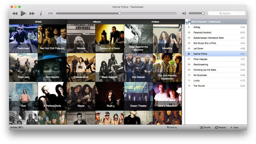Open the Tool artist tile
Image resolution: width=256 pixels, height=144 pixels.
click(23, 96)
